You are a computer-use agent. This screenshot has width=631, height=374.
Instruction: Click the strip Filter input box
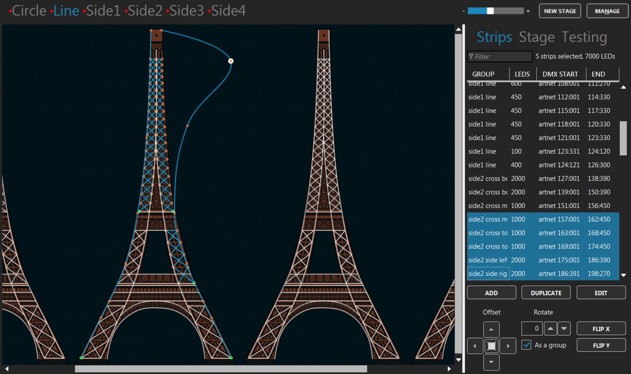click(x=500, y=56)
